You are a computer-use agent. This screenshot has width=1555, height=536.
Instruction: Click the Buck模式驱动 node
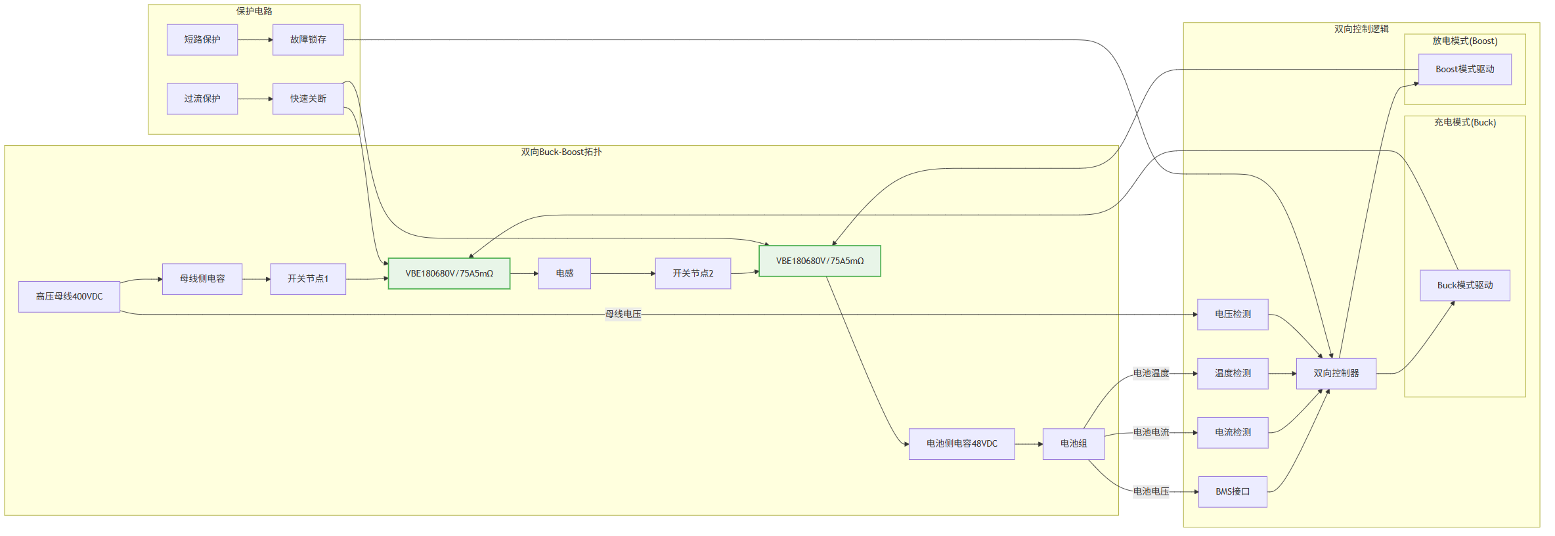(x=1465, y=286)
